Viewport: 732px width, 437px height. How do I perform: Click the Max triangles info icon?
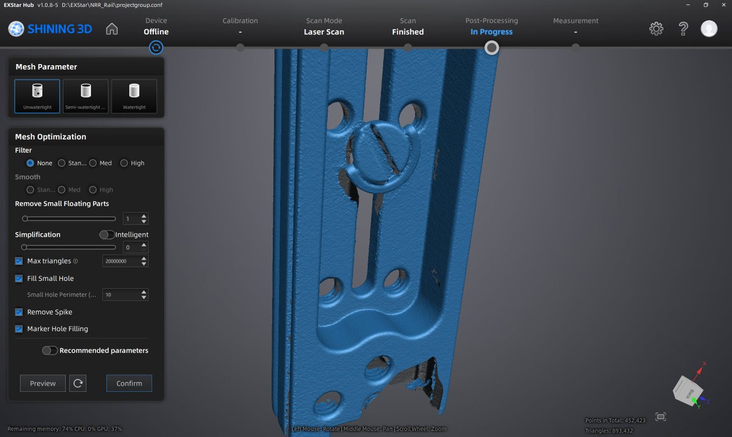tap(76, 261)
